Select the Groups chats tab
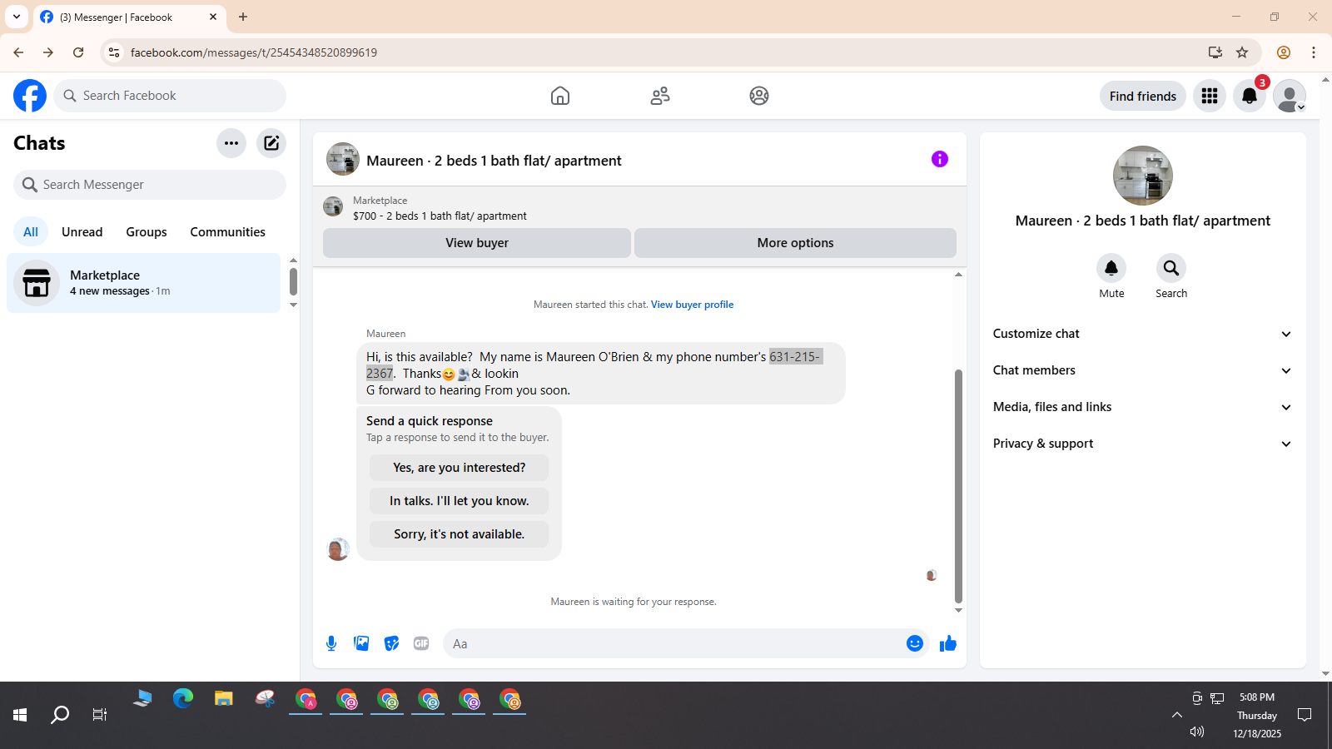 [147, 232]
